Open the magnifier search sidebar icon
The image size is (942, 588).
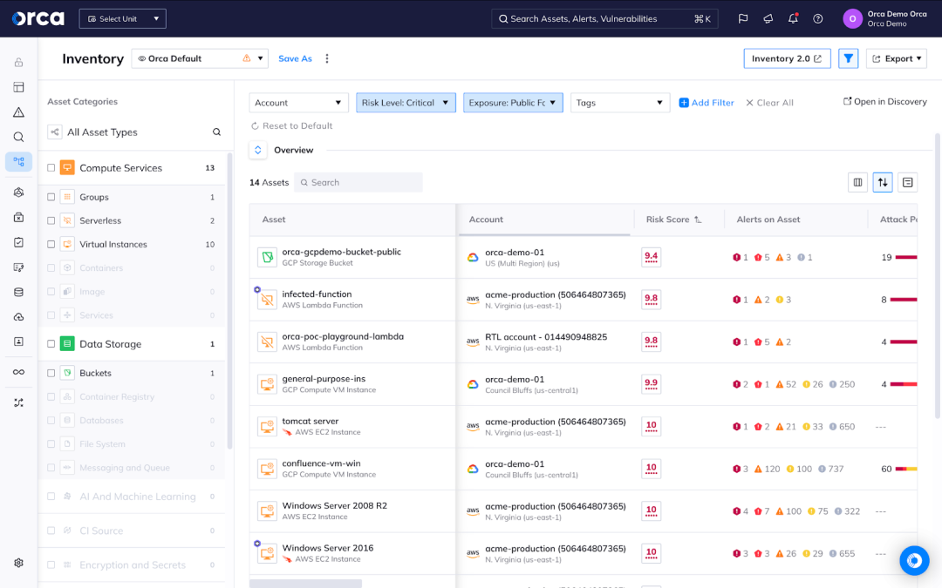18,137
